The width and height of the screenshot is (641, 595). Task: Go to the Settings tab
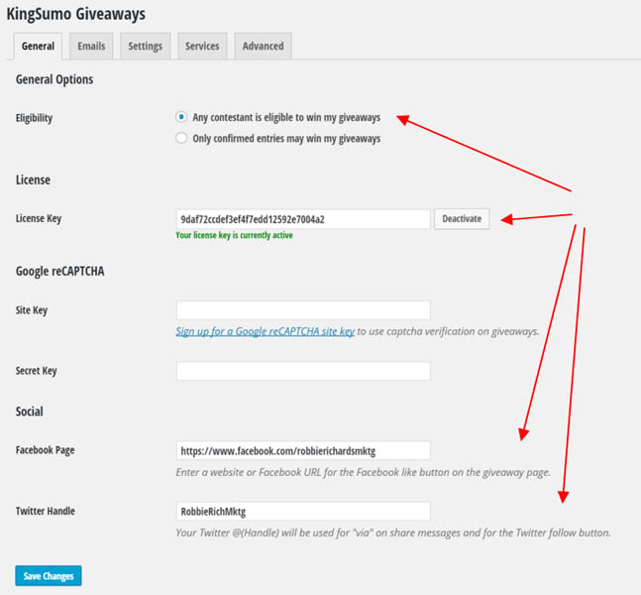pos(145,46)
